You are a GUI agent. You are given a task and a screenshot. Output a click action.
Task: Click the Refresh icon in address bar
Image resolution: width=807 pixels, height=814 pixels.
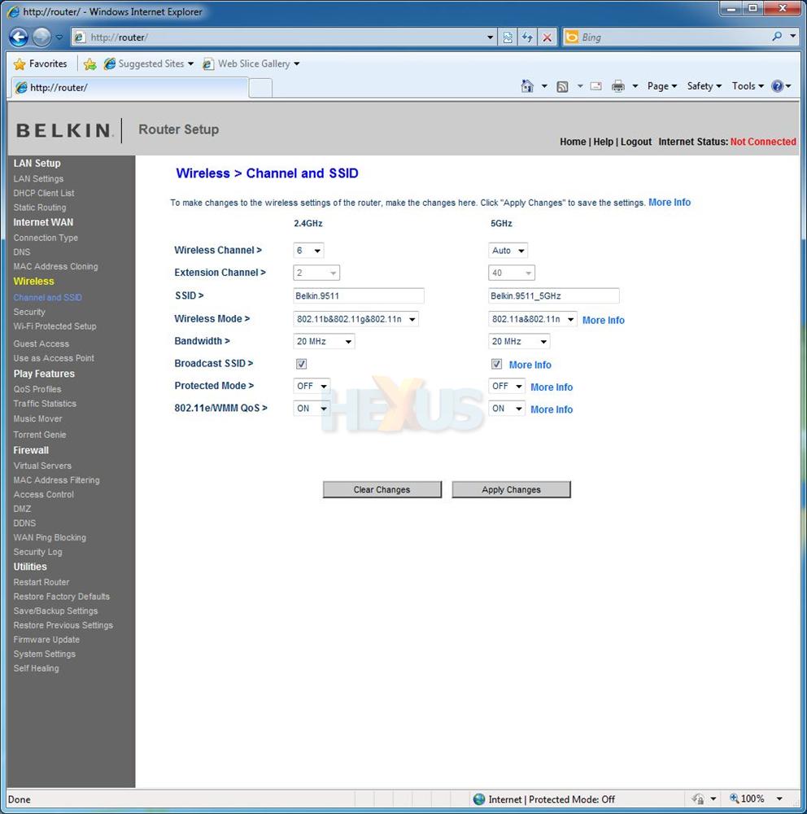click(527, 37)
